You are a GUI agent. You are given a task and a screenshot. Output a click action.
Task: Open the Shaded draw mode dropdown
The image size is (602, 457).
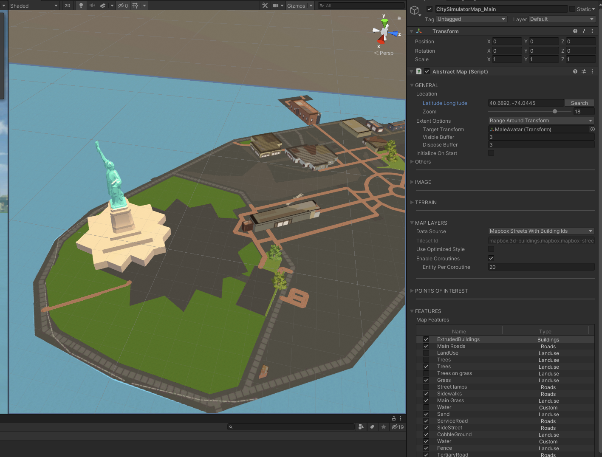click(x=34, y=6)
